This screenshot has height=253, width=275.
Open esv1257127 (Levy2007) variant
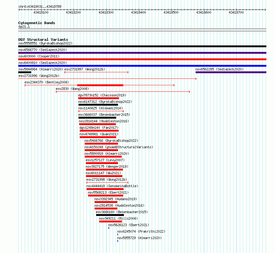point(105,160)
